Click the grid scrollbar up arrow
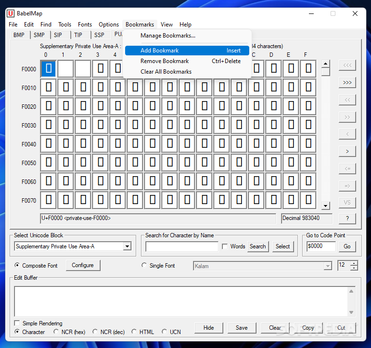Image resolution: width=371 pixels, height=348 pixels. pyautogui.click(x=326, y=64)
